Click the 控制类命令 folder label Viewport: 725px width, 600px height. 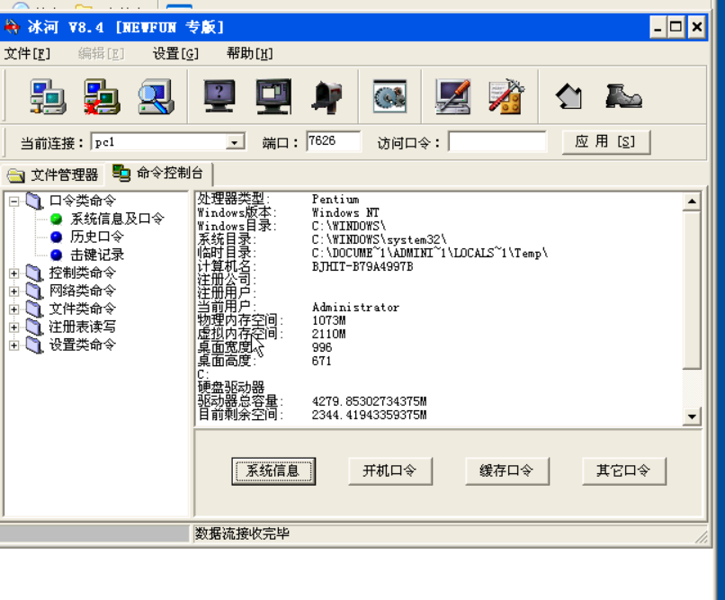coord(82,273)
